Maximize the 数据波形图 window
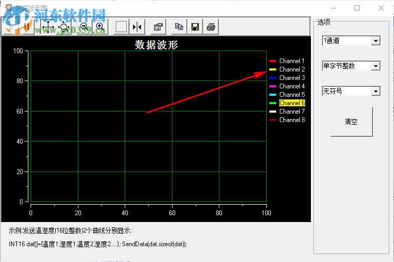The image size is (394, 262). pyautogui.click(x=357, y=8)
